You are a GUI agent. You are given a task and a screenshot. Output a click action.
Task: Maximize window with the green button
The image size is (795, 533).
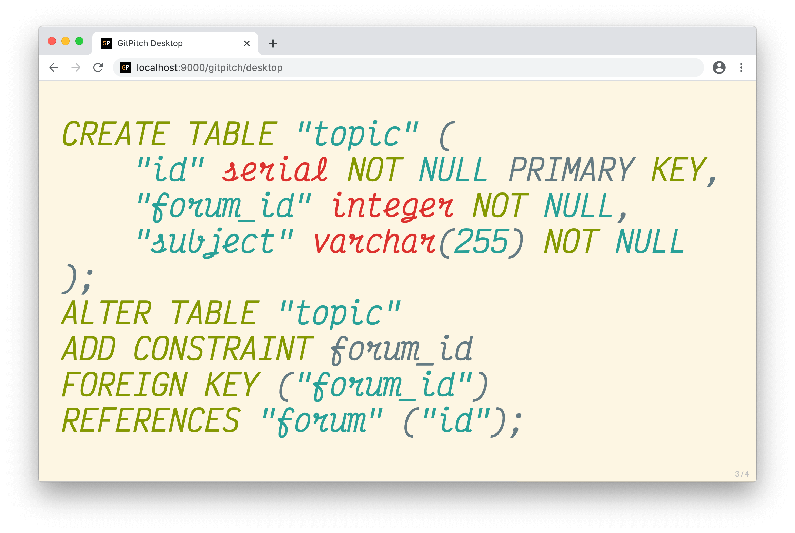pyautogui.click(x=79, y=41)
